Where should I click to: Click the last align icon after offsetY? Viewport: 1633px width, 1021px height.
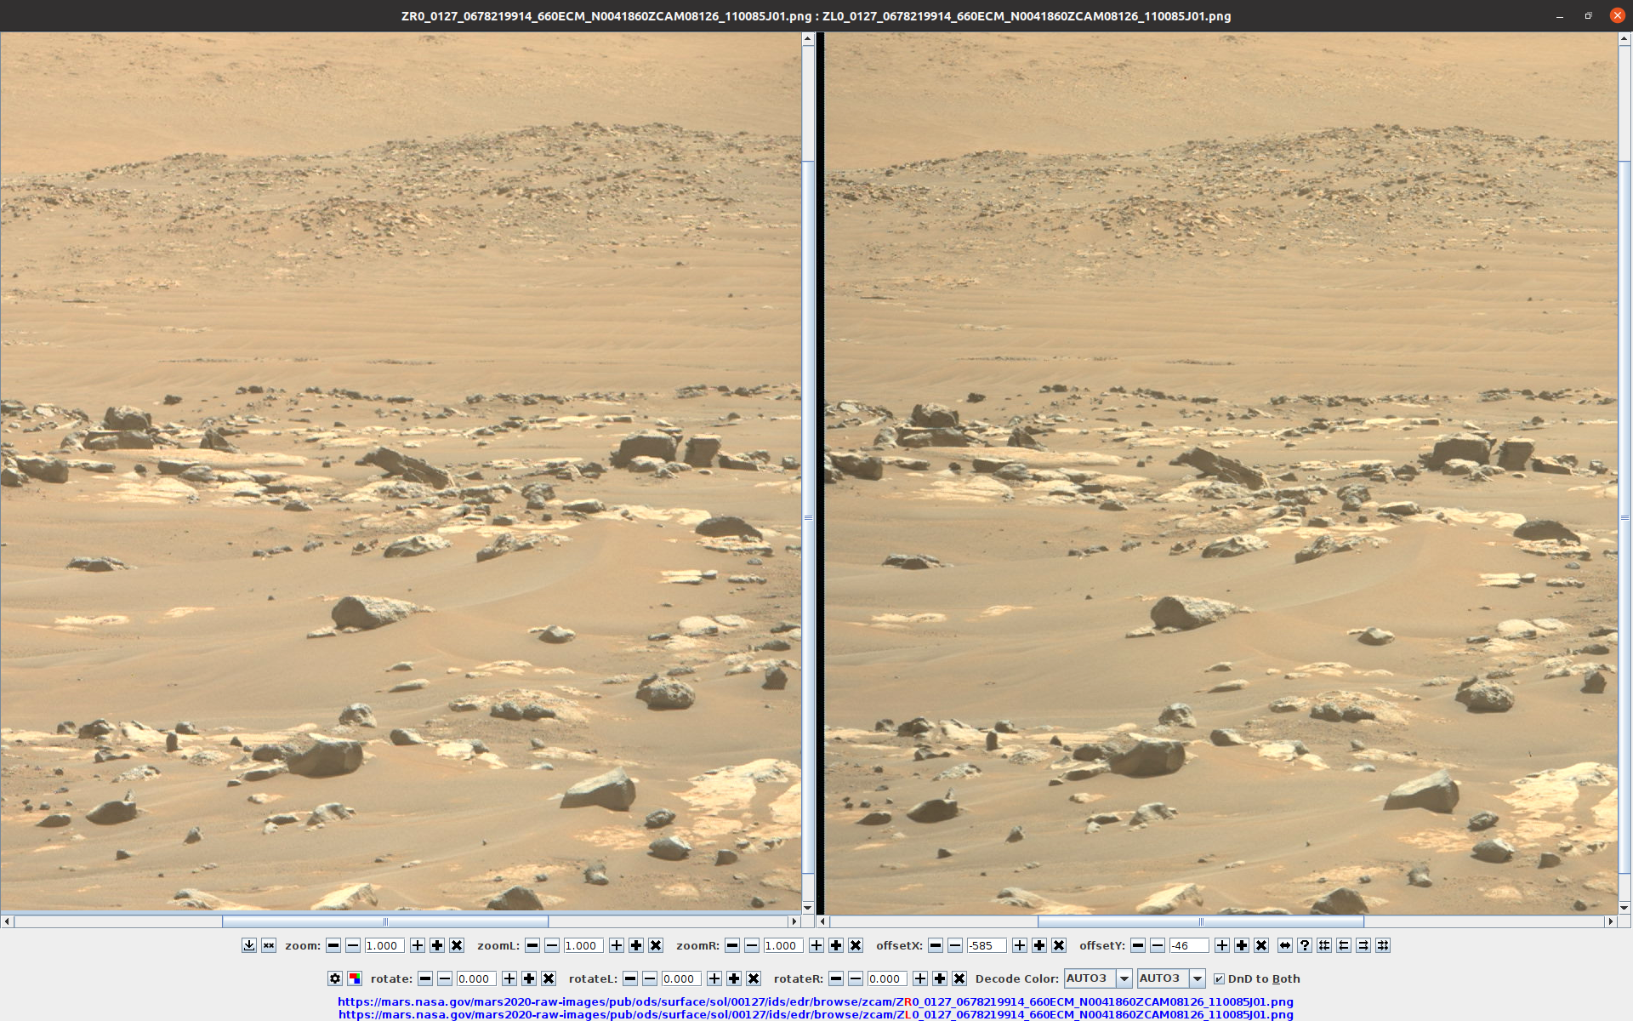[x=1383, y=945]
